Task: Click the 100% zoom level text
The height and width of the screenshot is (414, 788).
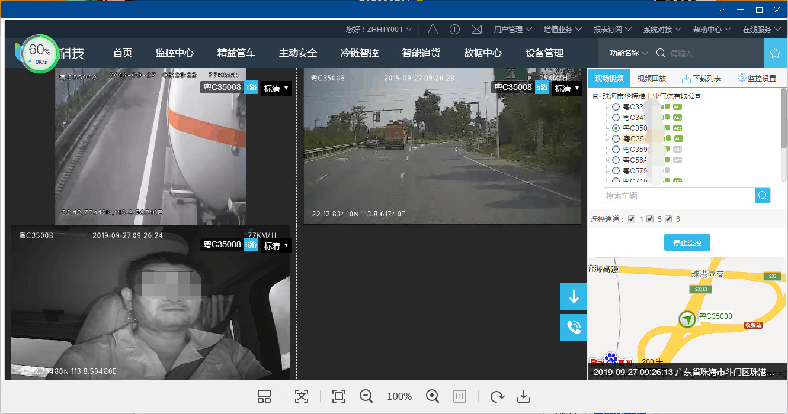Action: (x=399, y=396)
